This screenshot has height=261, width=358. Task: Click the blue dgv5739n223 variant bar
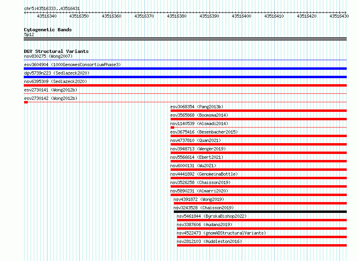click(185, 77)
